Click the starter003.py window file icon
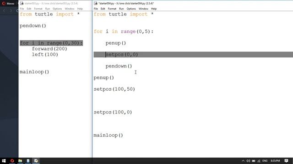 click(x=22, y=3)
